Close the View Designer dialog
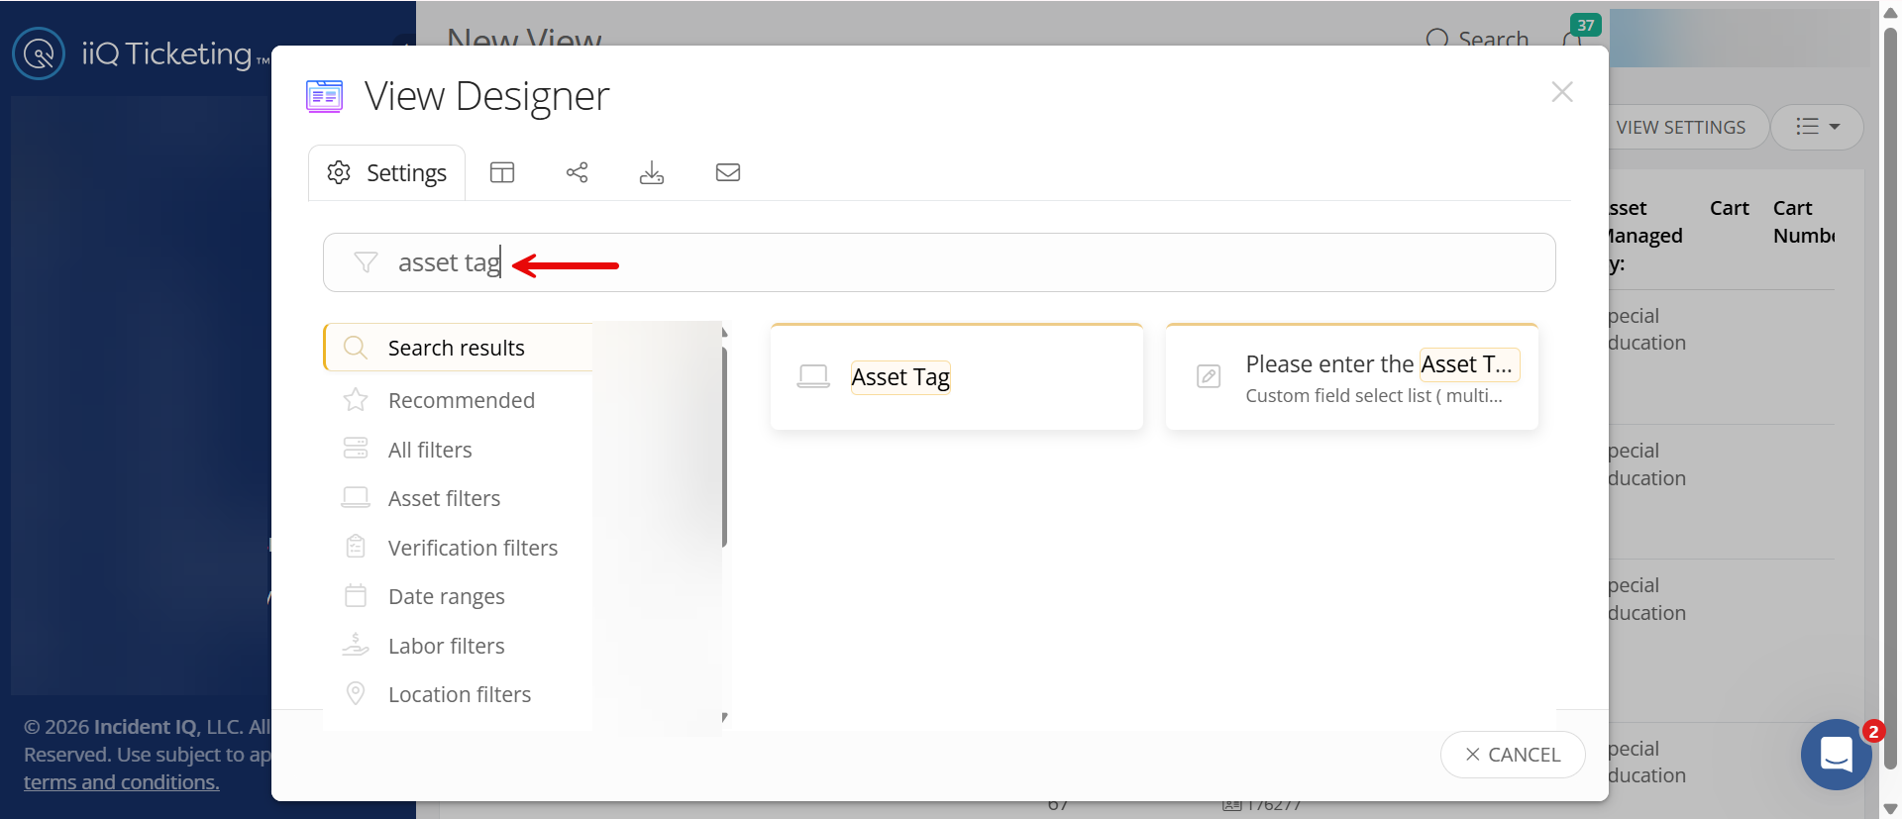The width and height of the screenshot is (1902, 819). [x=1562, y=92]
